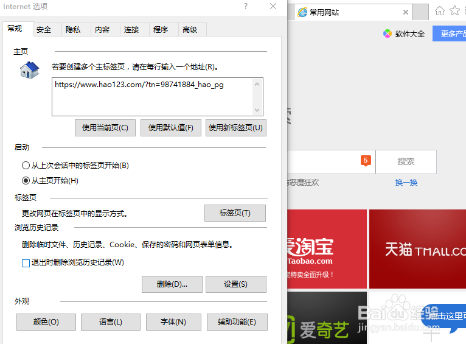Enable 退出时删除浏览历史记录 checkbox
This screenshot has height=344, width=466.
tap(26, 263)
